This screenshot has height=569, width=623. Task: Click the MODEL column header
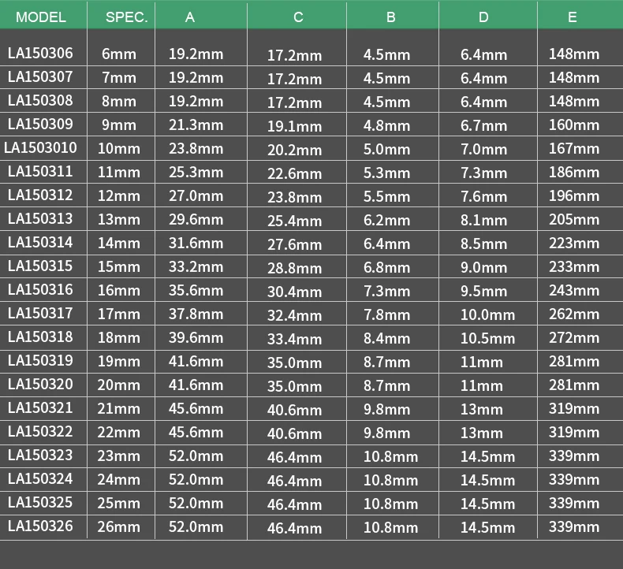point(41,17)
